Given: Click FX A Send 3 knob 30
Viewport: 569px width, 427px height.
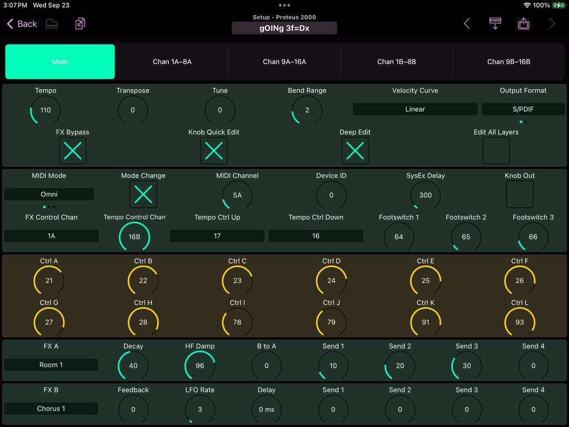Looking at the screenshot, I should point(467,366).
